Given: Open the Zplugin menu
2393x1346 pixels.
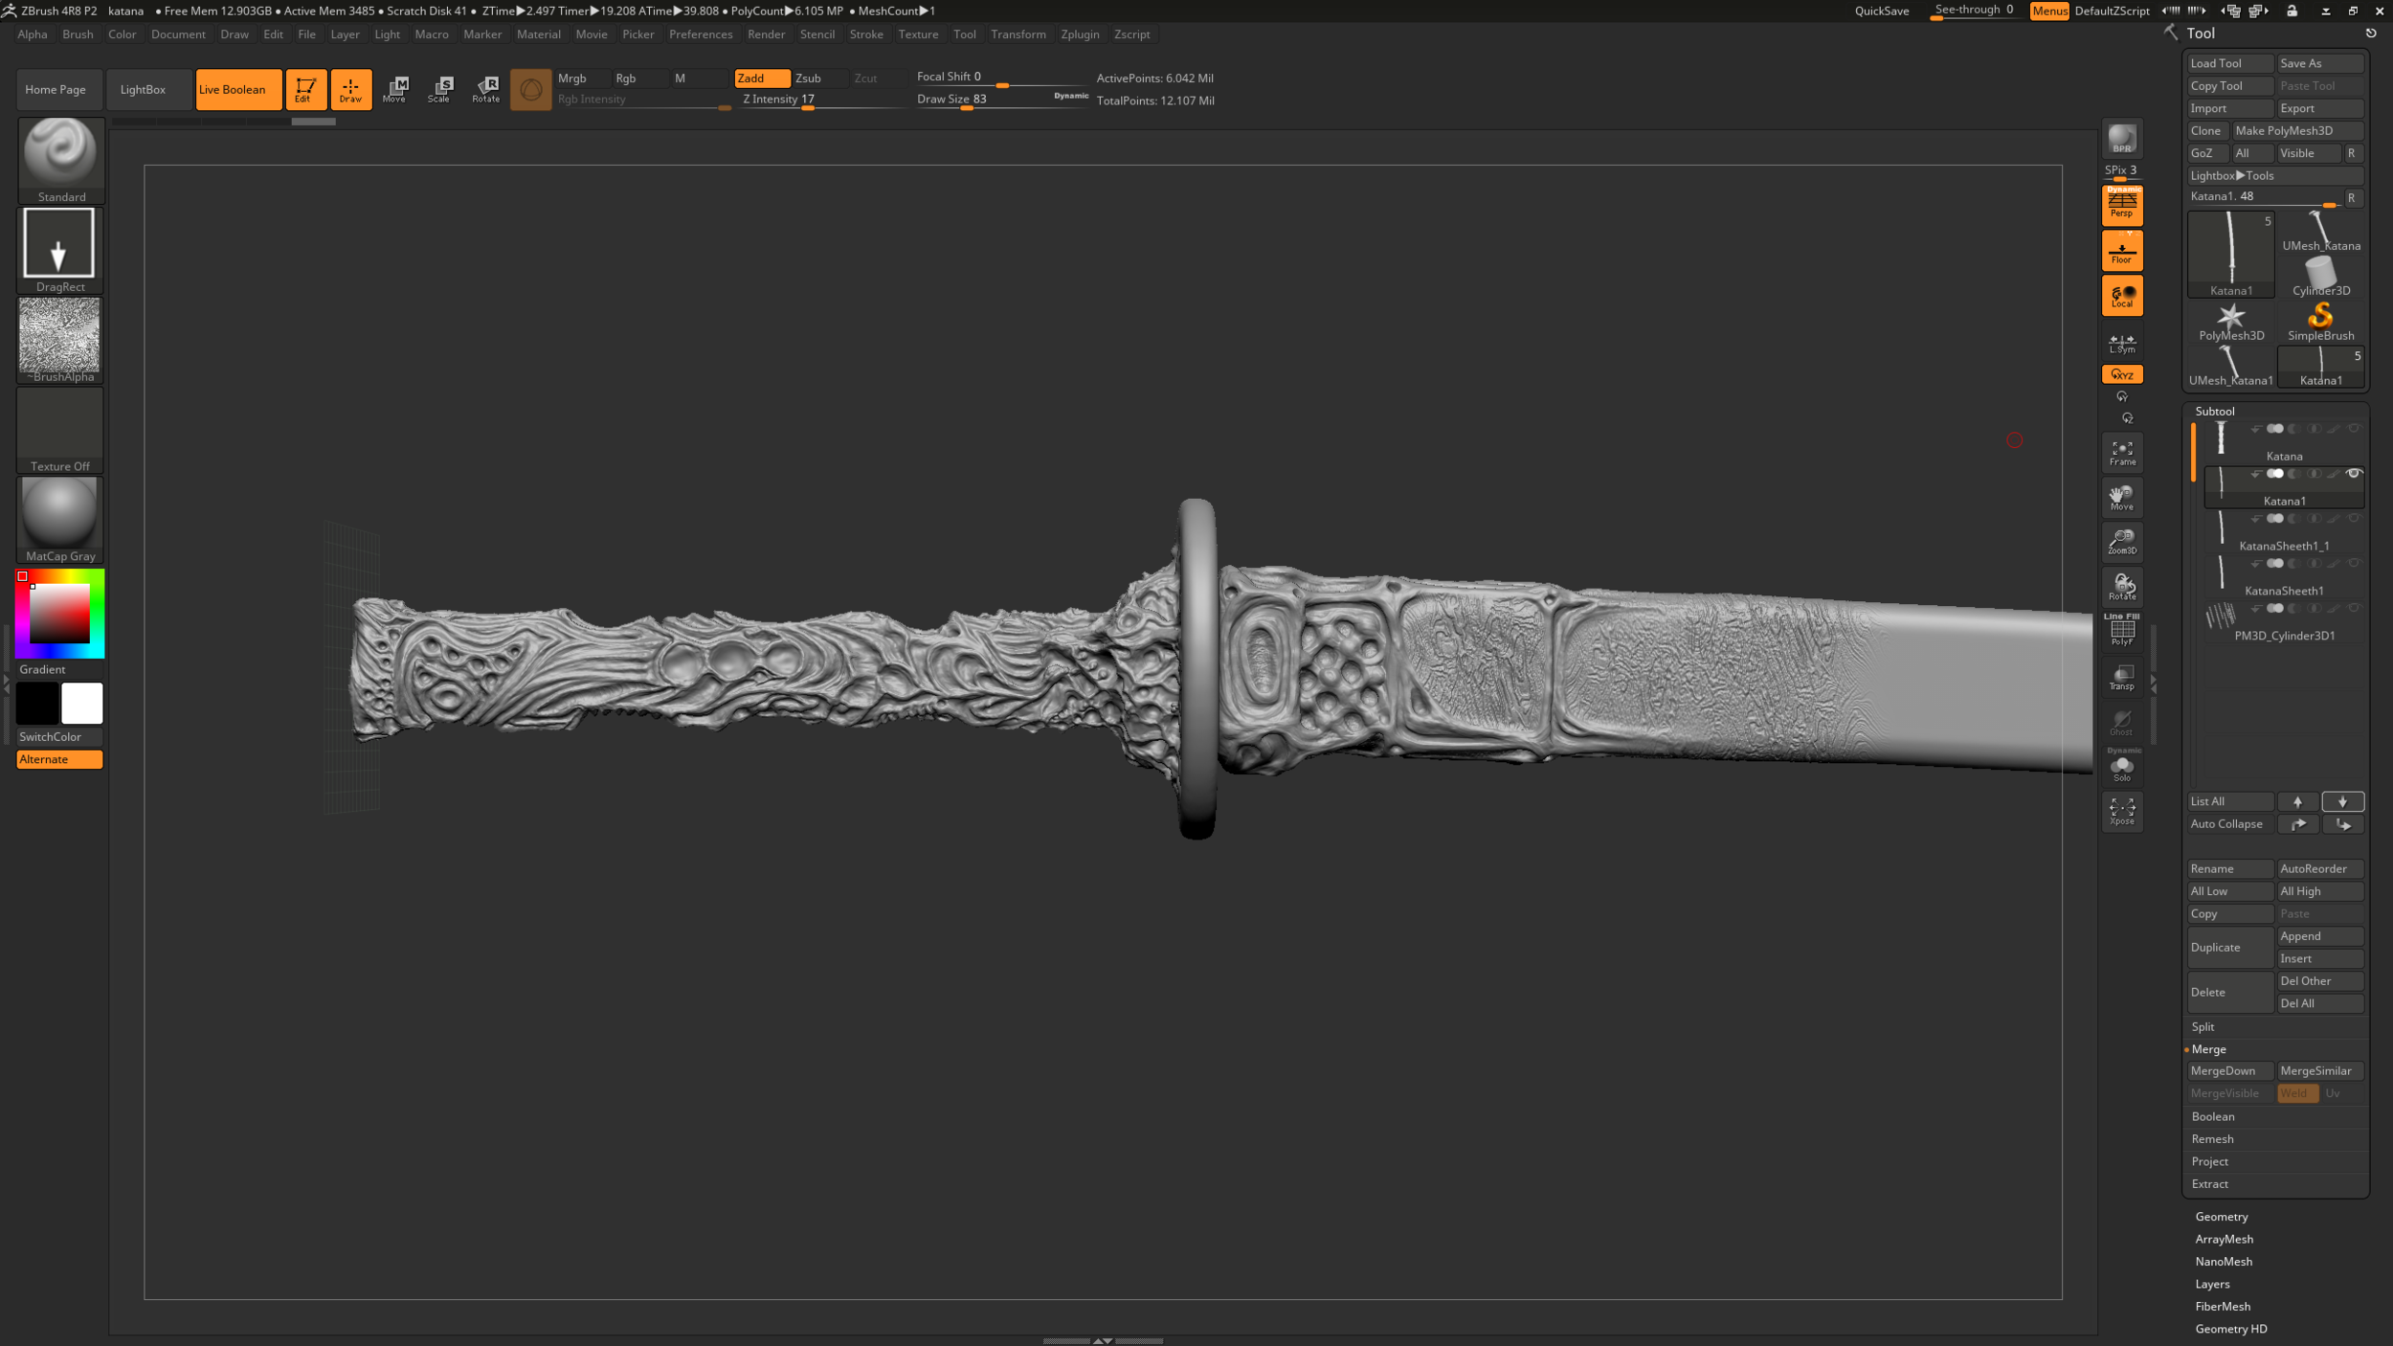Looking at the screenshot, I should (1080, 34).
